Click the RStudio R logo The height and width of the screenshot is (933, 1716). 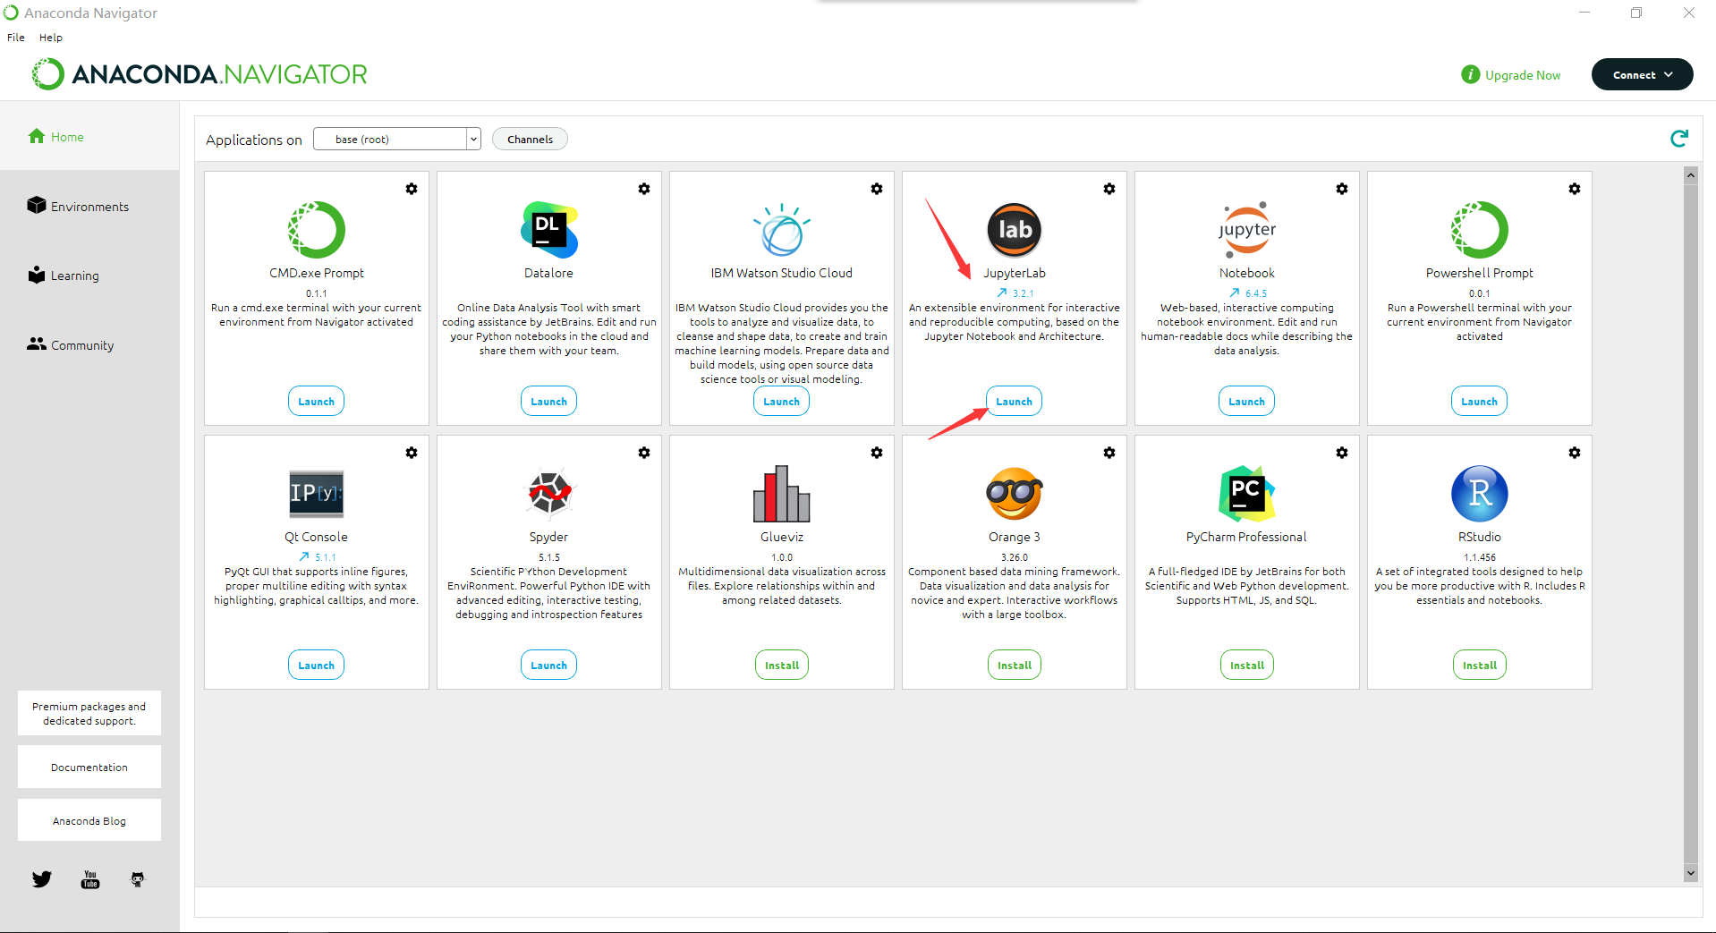click(x=1480, y=494)
